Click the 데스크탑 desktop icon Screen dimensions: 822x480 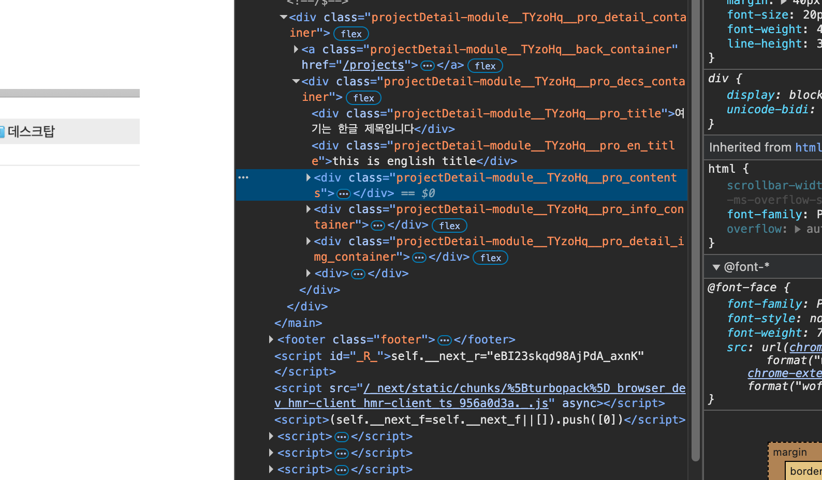click(2, 132)
